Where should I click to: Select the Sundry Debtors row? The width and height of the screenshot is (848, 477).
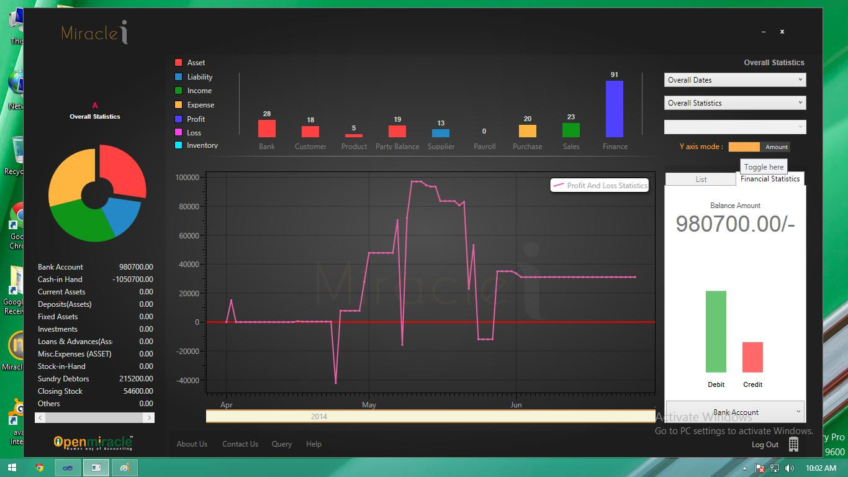pyautogui.click(x=95, y=379)
